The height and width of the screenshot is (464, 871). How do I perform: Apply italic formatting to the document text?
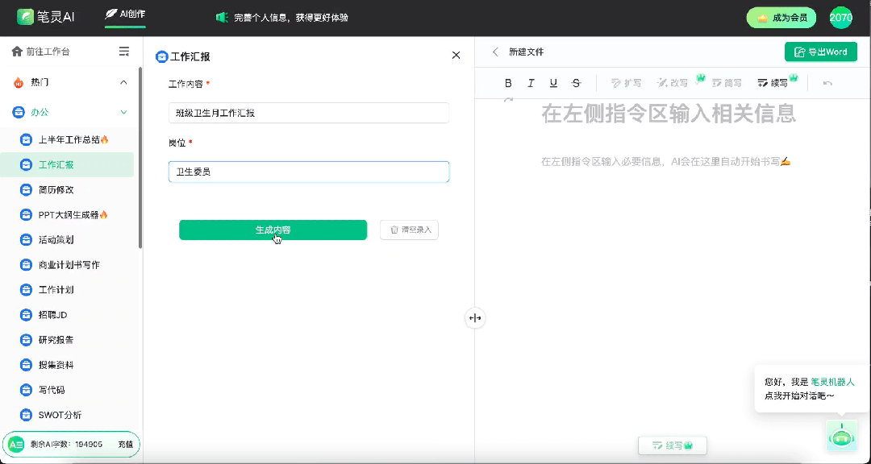pos(531,82)
